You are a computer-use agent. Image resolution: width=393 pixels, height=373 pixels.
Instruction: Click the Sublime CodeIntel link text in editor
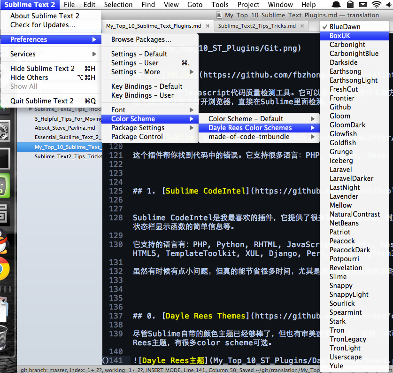point(206,191)
